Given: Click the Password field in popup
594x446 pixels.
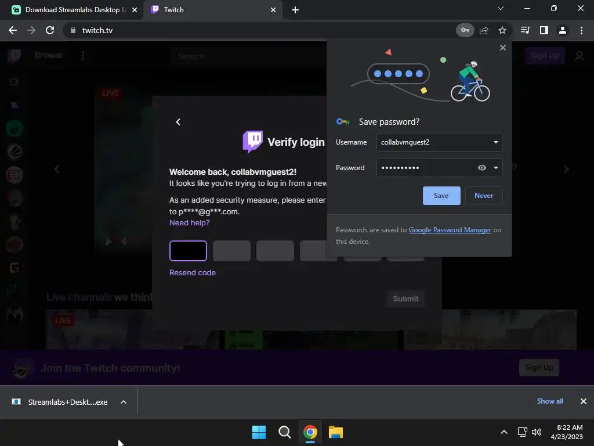Looking at the screenshot, I should [440, 168].
